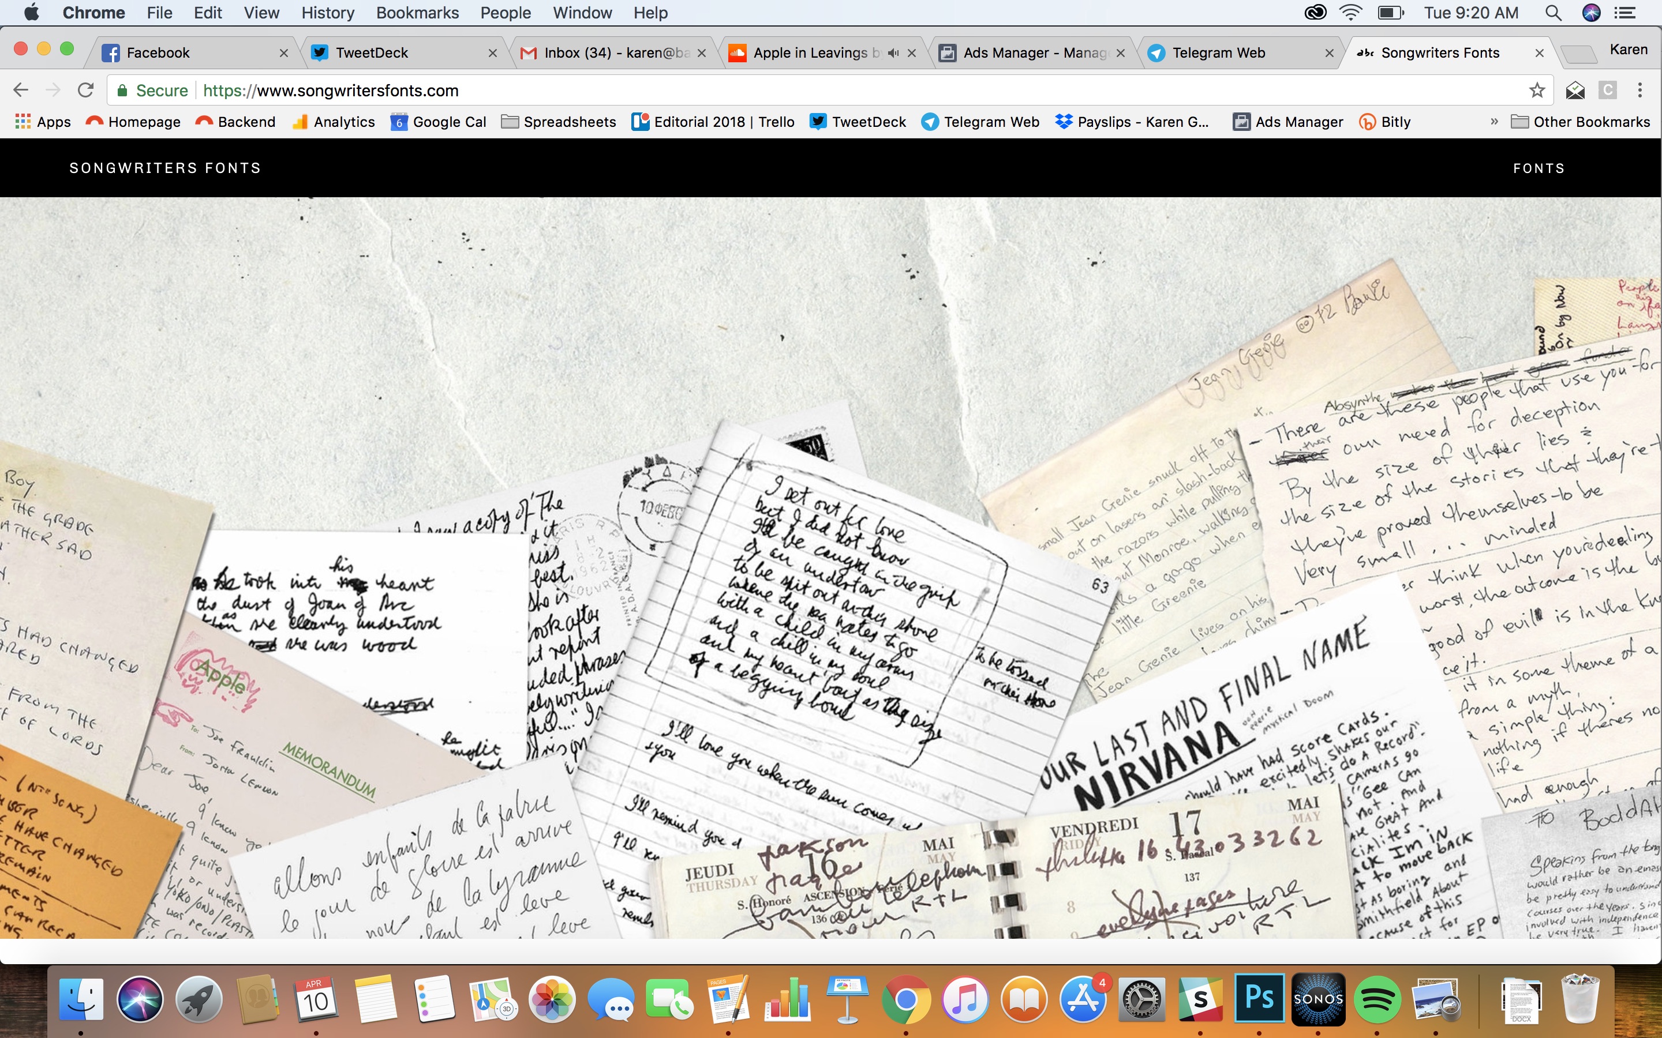
Task: Close the Songwriters Fonts tab
Action: click(x=1539, y=53)
